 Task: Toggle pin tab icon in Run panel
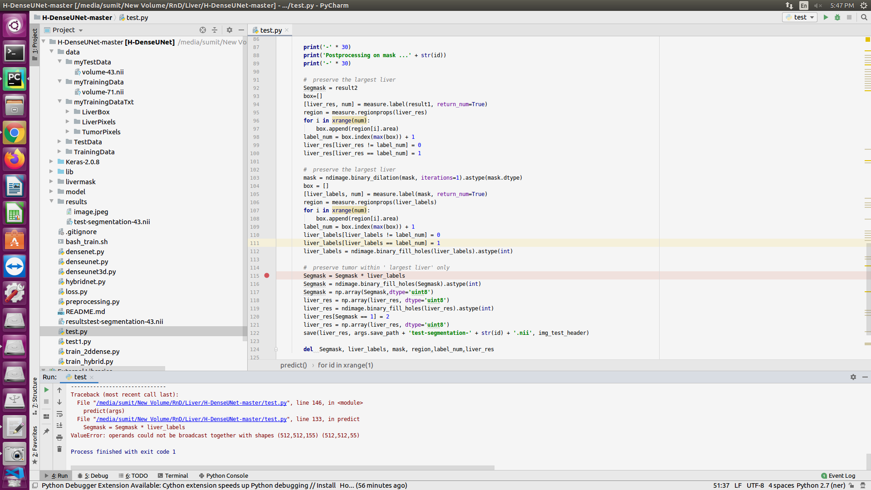(x=46, y=431)
